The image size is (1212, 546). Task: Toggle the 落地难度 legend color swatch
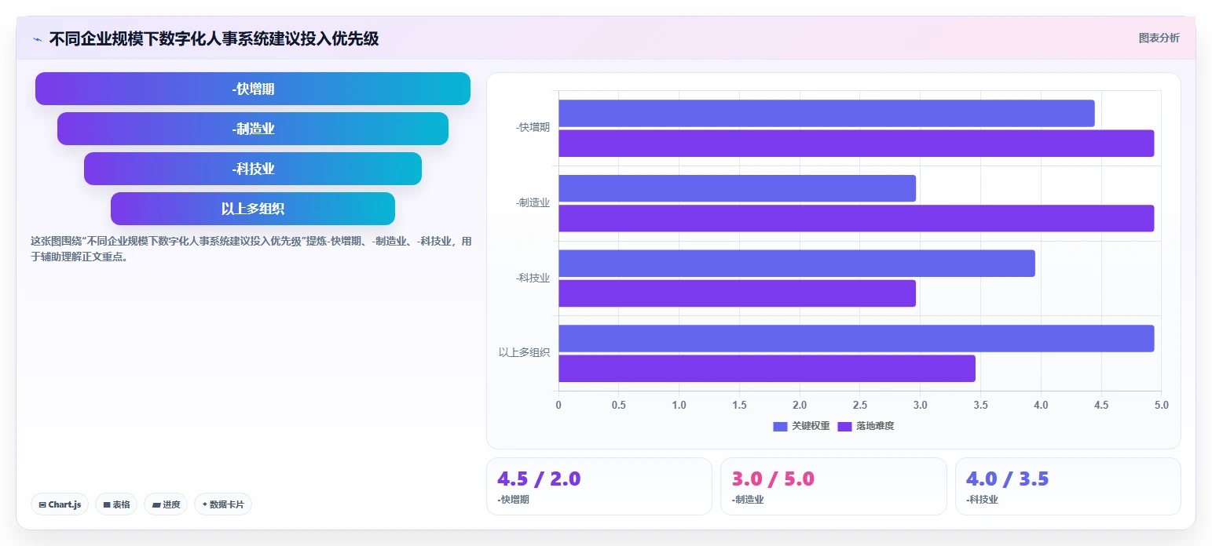coord(844,426)
